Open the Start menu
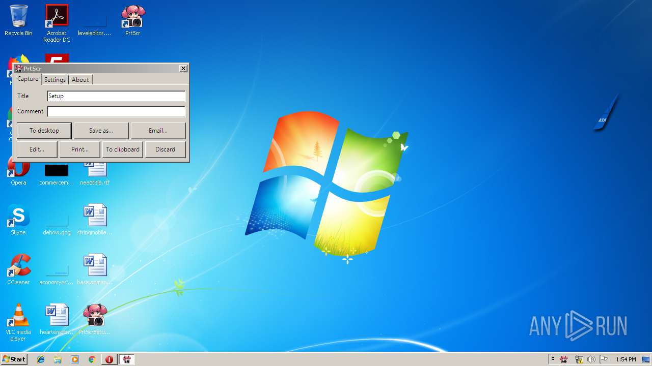Screen dimensions: 652x366 click(x=14, y=359)
